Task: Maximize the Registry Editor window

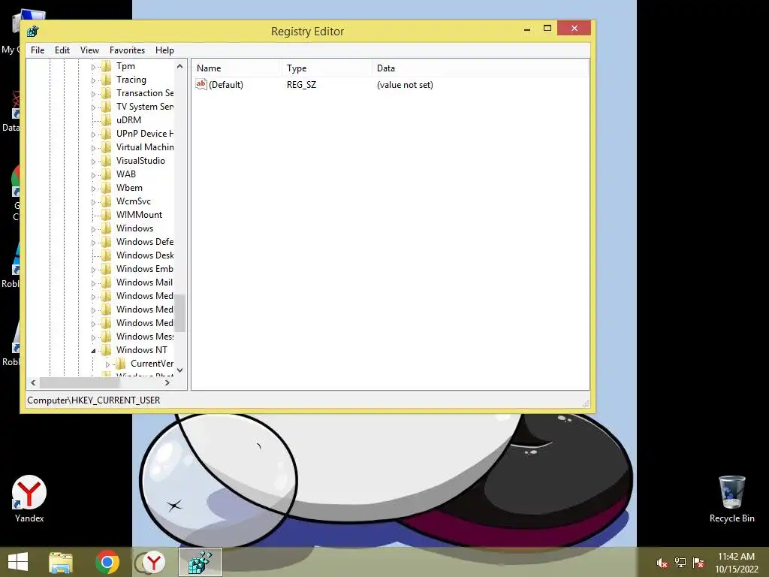Action: (x=547, y=29)
